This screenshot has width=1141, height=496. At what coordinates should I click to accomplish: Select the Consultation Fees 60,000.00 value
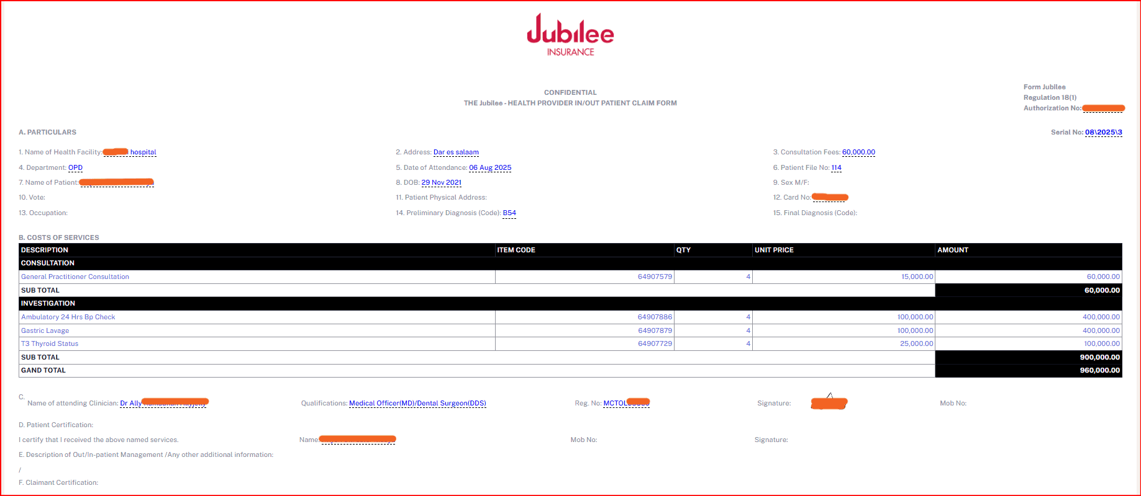(858, 153)
